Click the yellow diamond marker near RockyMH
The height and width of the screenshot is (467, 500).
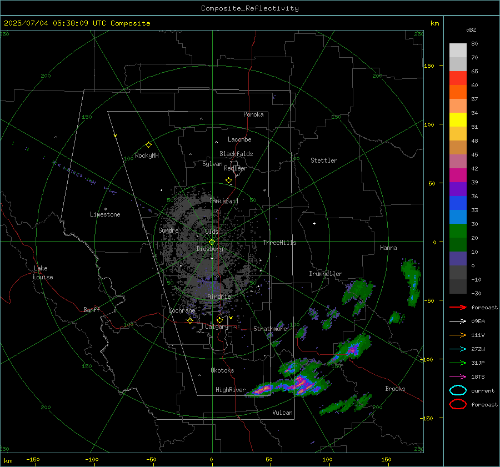(148, 145)
